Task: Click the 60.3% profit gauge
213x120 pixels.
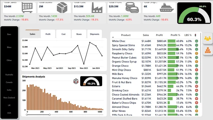Action: coord(194,13)
